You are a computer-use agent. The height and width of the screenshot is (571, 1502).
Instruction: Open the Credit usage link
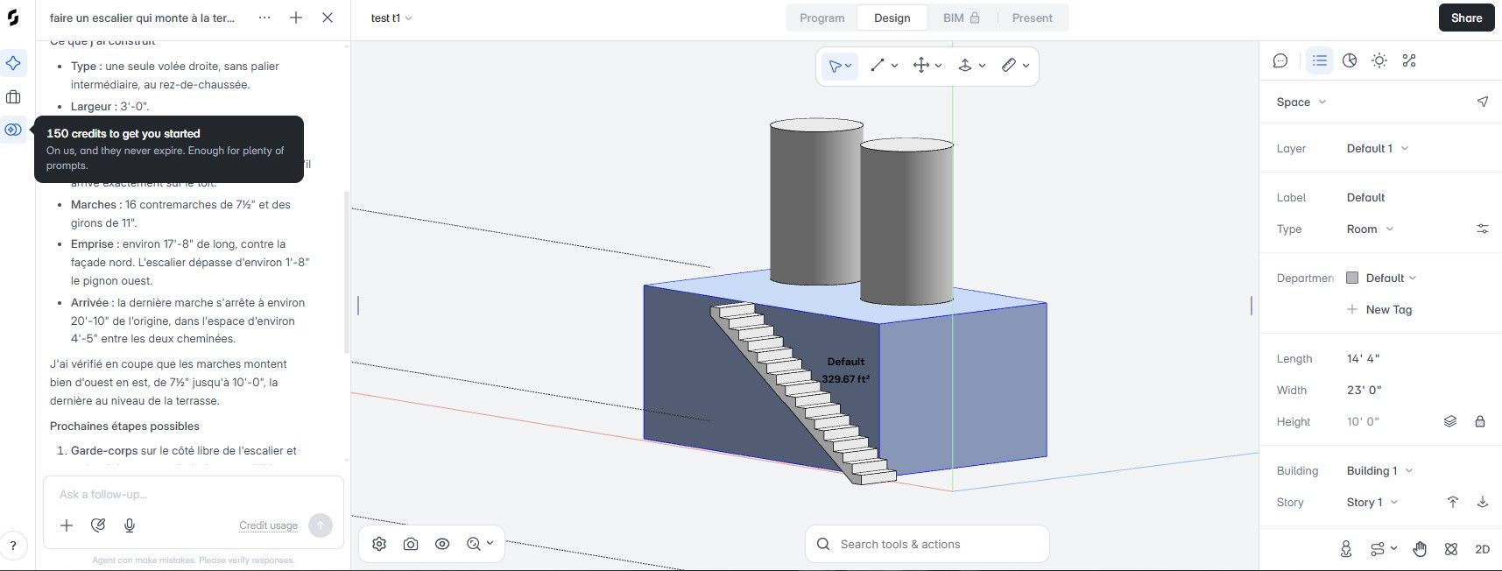(268, 525)
